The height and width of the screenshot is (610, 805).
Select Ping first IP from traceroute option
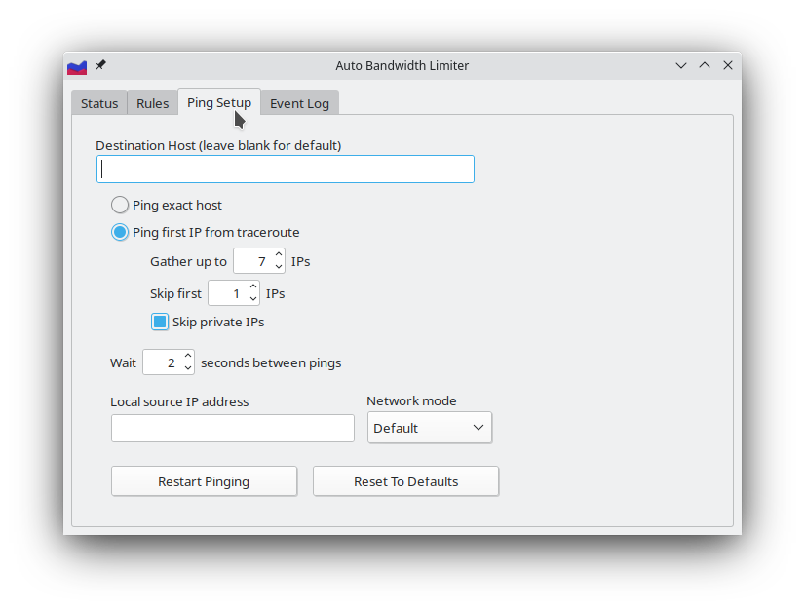tap(120, 232)
